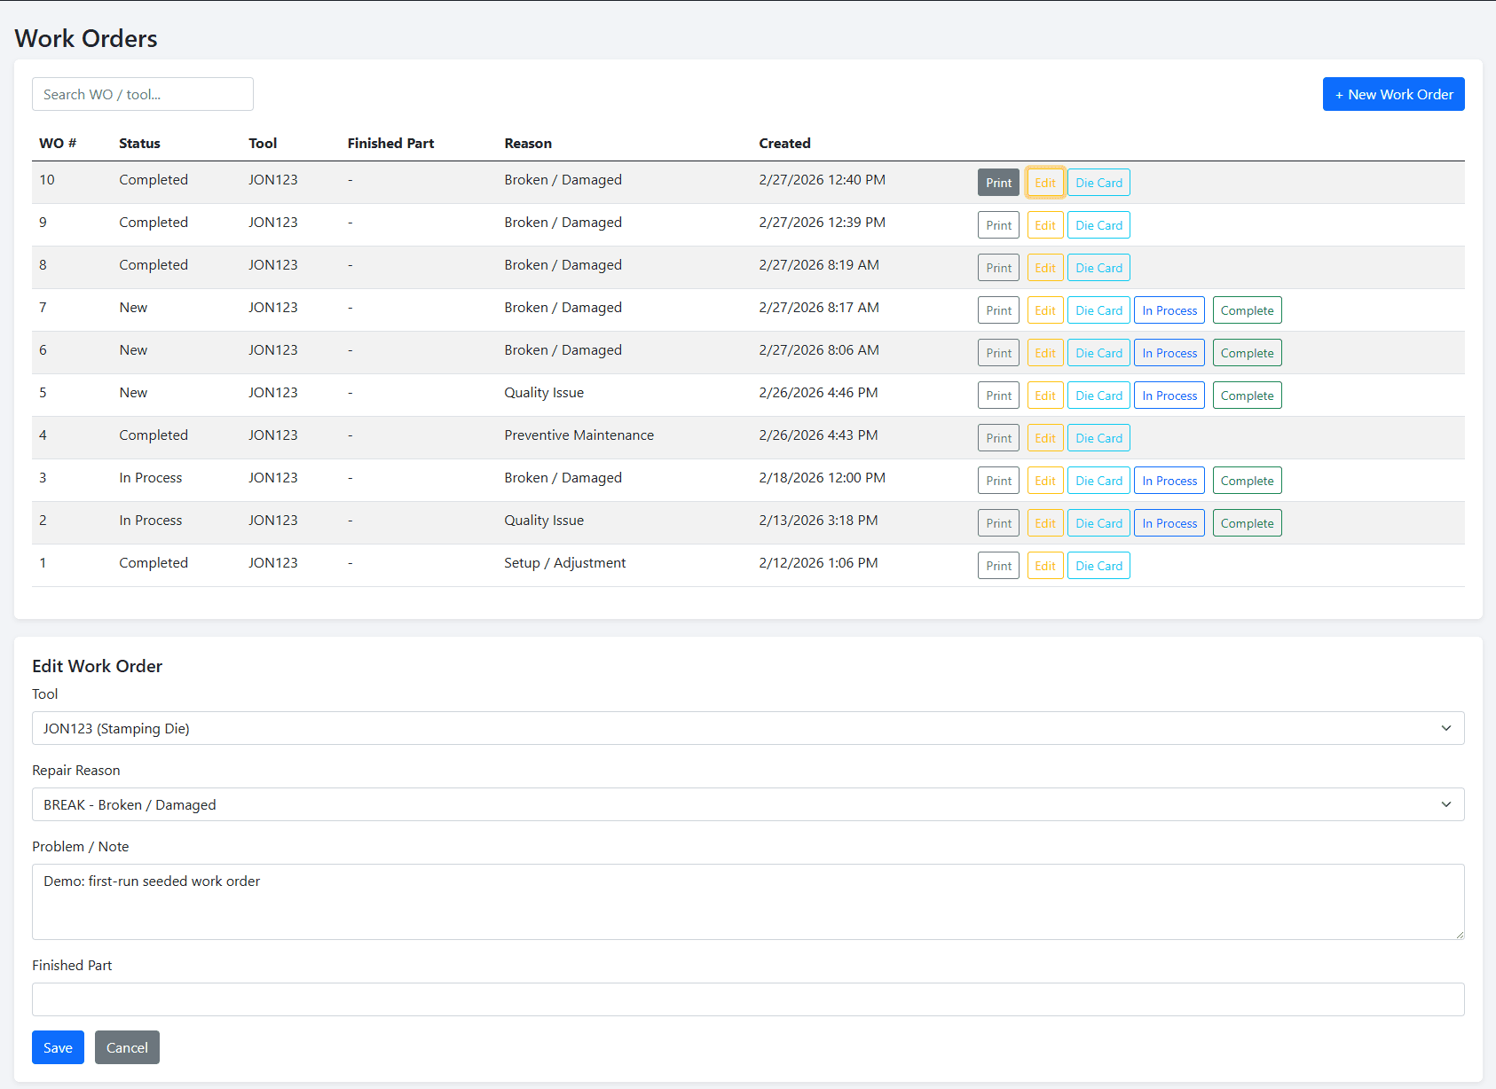The height and width of the screenshot is (1089, 1496).
Task: Cancel the work order edit
Action: 127,1047
